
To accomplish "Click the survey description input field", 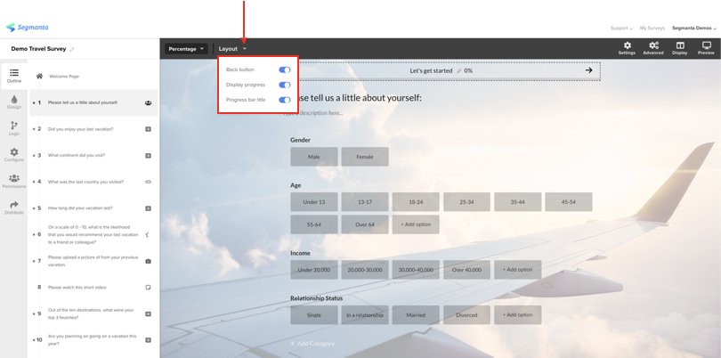I will click(x=313, y=113).
